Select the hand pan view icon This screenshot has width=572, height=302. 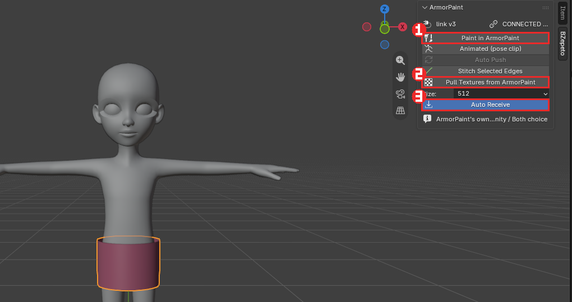point(400,77)
